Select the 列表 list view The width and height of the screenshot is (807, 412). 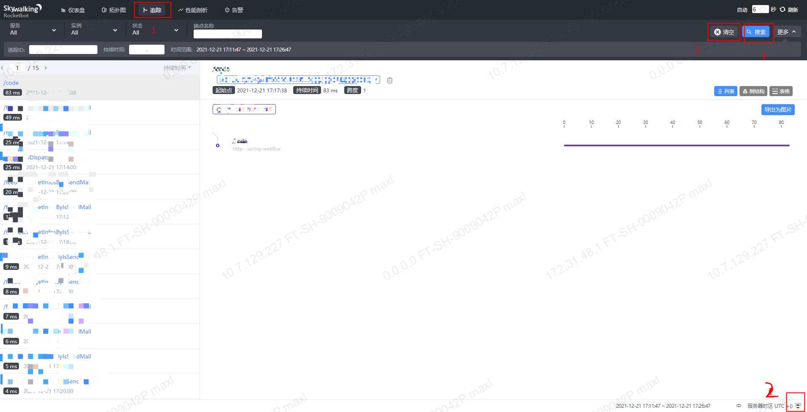(x=726, y=91)
